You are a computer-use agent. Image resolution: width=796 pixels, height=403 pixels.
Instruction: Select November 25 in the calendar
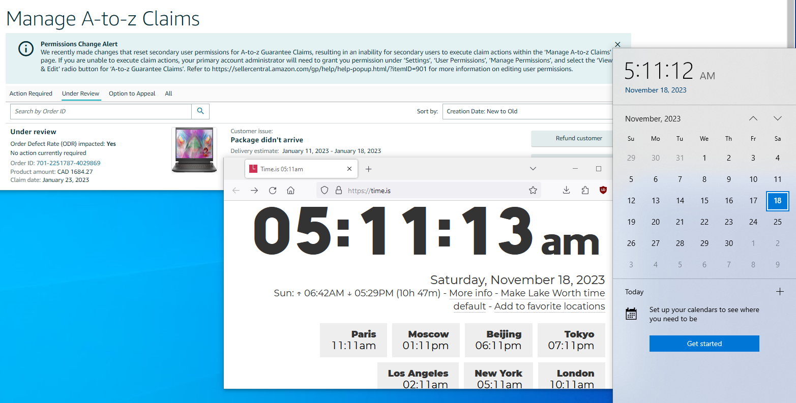[x=778, y=222]
